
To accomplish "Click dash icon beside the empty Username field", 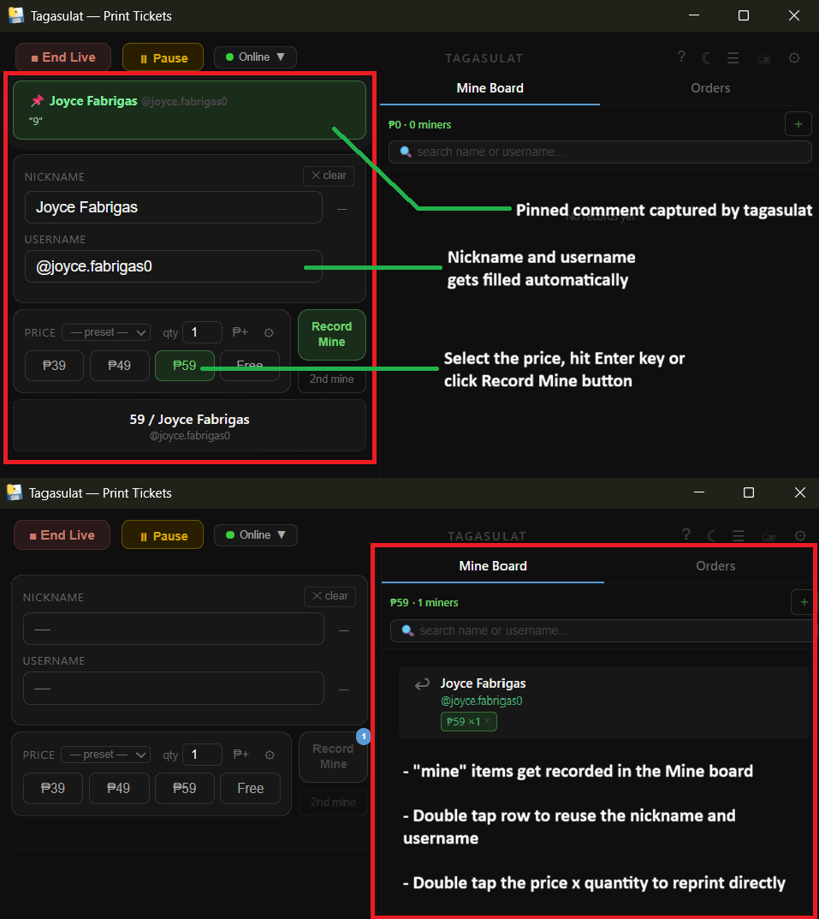I will click(x=344, y=689).
